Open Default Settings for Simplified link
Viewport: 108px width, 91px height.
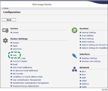[x=94, y=48]
